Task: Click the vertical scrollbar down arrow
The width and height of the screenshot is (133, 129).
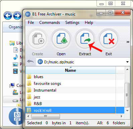Action: 127,111
